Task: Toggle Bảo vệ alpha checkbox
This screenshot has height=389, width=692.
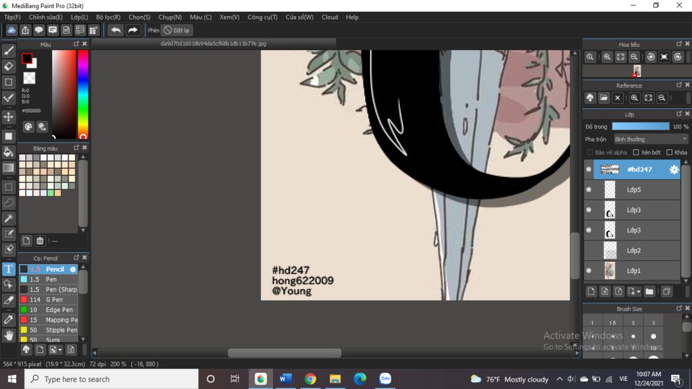Action: pyautogui.click(x=589, y=152)
